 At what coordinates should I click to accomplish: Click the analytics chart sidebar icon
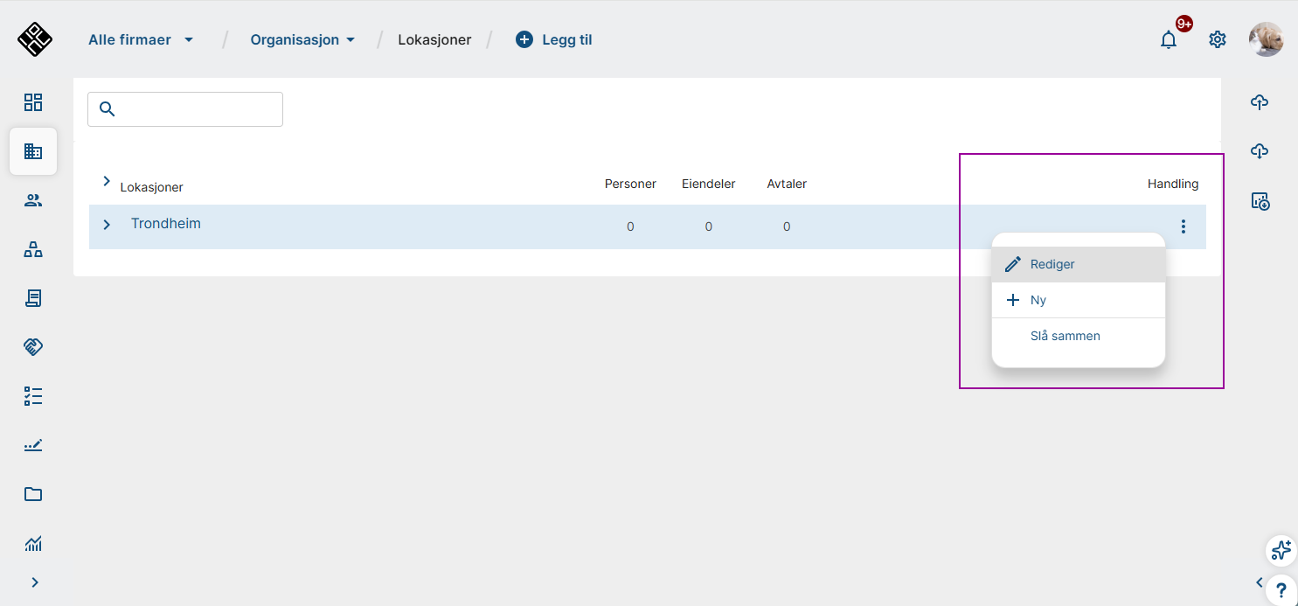click(33, 544)
